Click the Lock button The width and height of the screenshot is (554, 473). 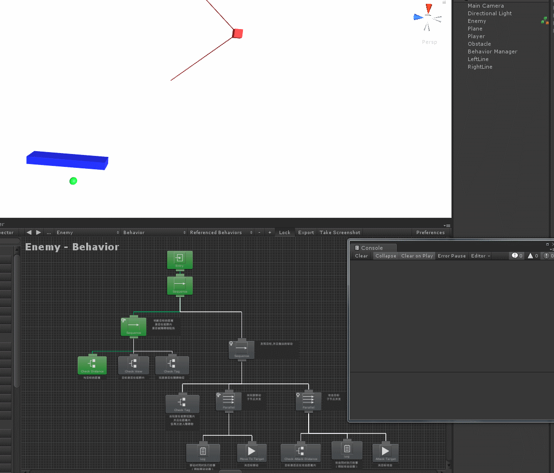pyautogui.click(x=284, y=232)
